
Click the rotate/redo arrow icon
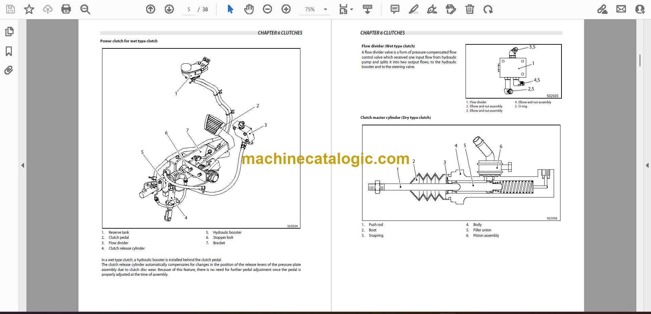click(488, 9)
